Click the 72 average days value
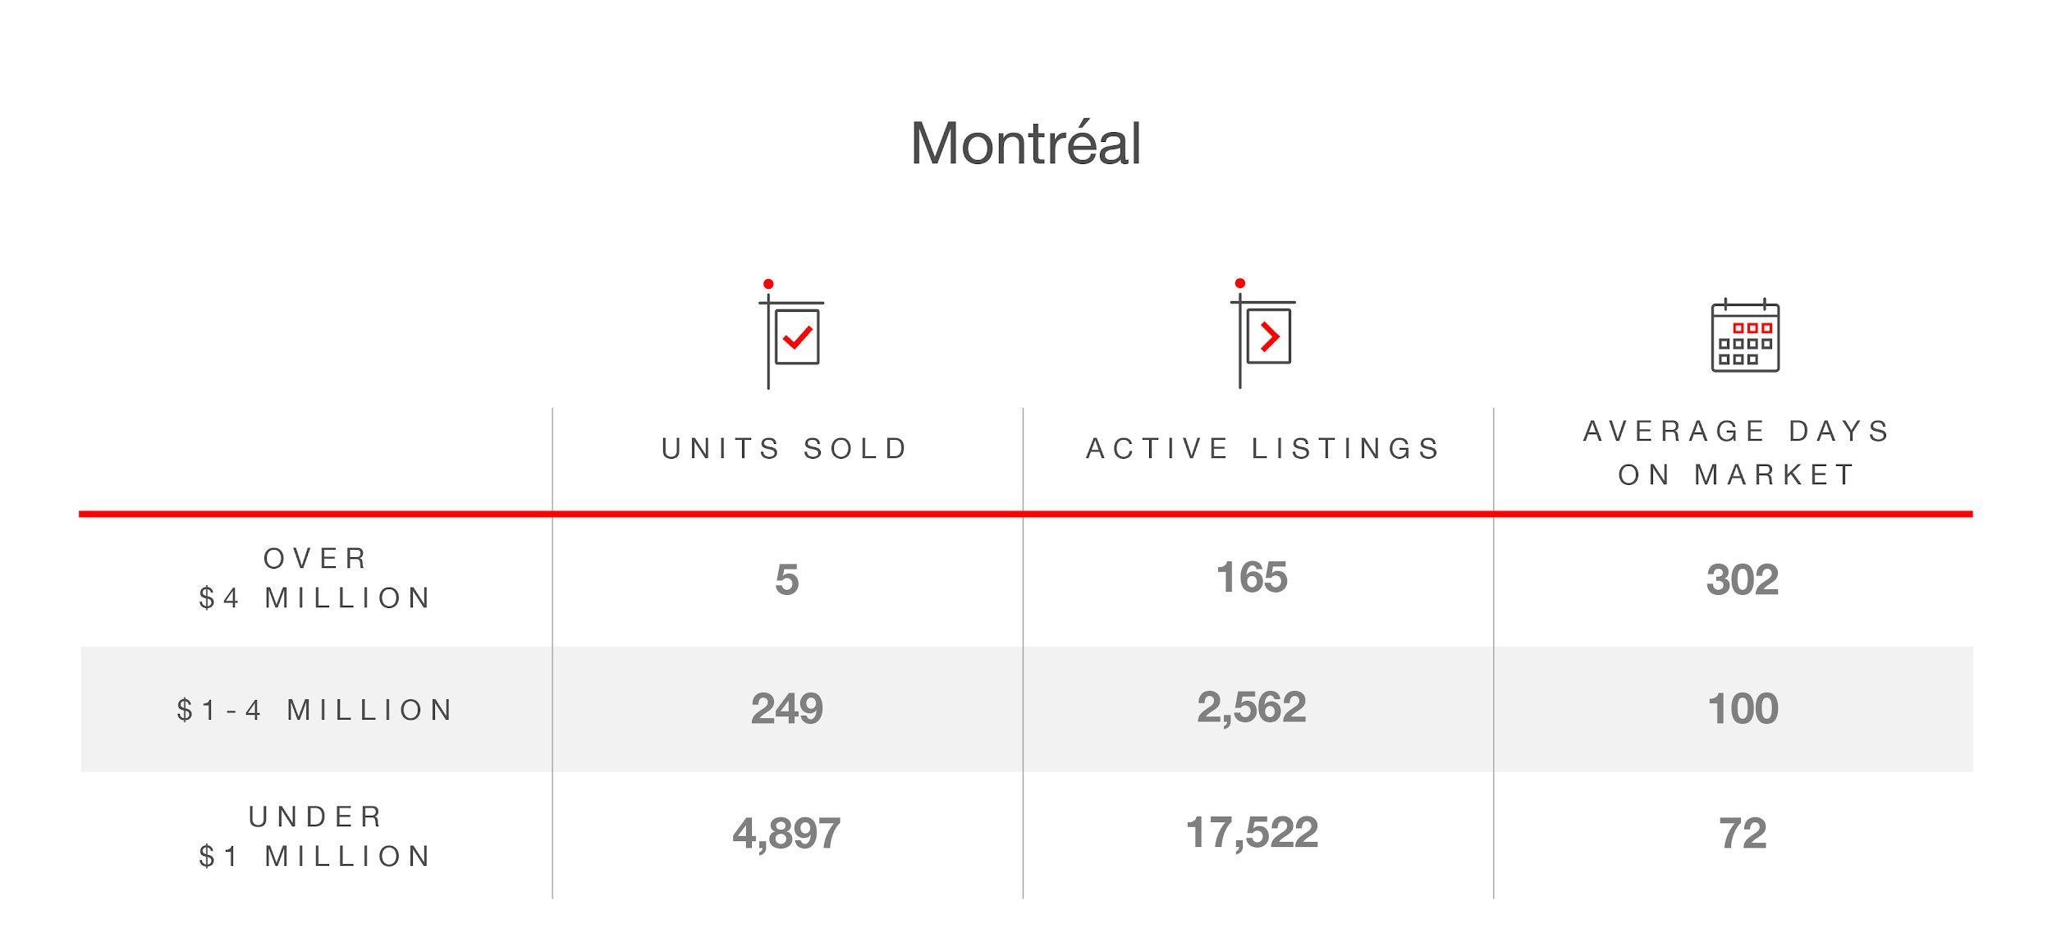The width and height of the screenshot is (2052, 947). (1743, 834)
